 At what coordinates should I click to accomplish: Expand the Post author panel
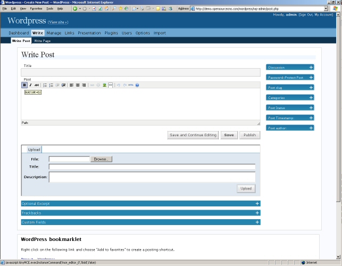point(290,128)
